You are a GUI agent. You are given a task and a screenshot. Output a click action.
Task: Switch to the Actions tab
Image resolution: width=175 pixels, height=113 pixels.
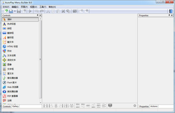click(x=154, y=106)
